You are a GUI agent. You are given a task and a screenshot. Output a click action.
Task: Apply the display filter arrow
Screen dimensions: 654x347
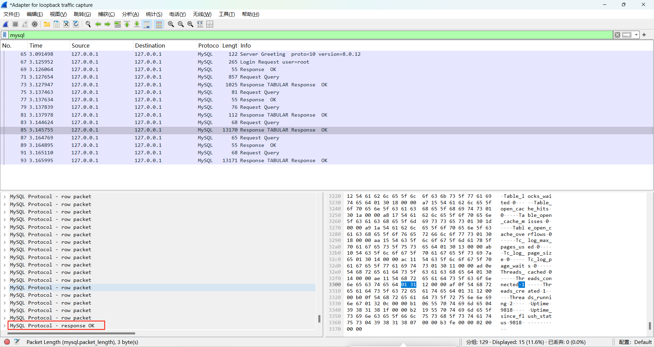(627, 35)
